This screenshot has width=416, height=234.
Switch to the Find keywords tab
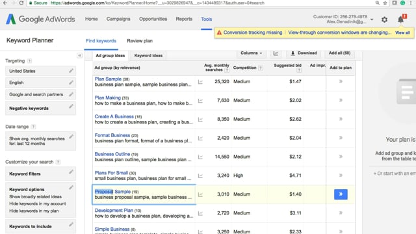point(101,41)
